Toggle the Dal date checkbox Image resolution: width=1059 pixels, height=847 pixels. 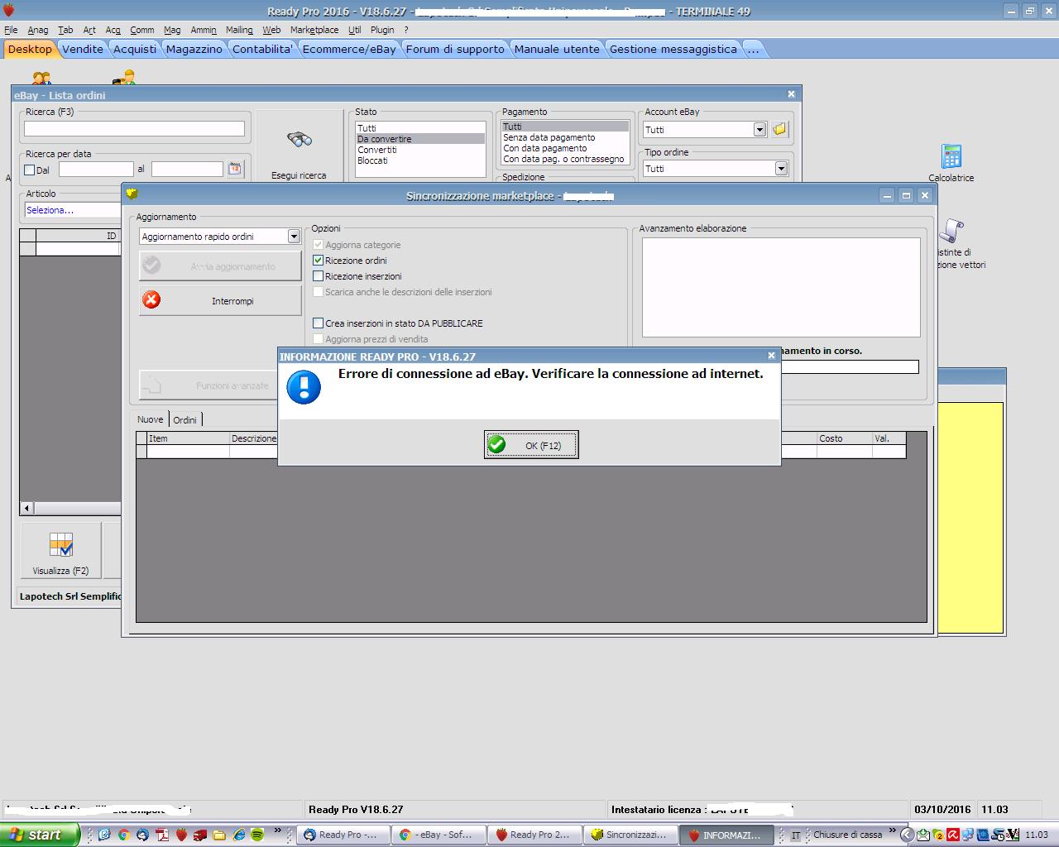[30, 170]
